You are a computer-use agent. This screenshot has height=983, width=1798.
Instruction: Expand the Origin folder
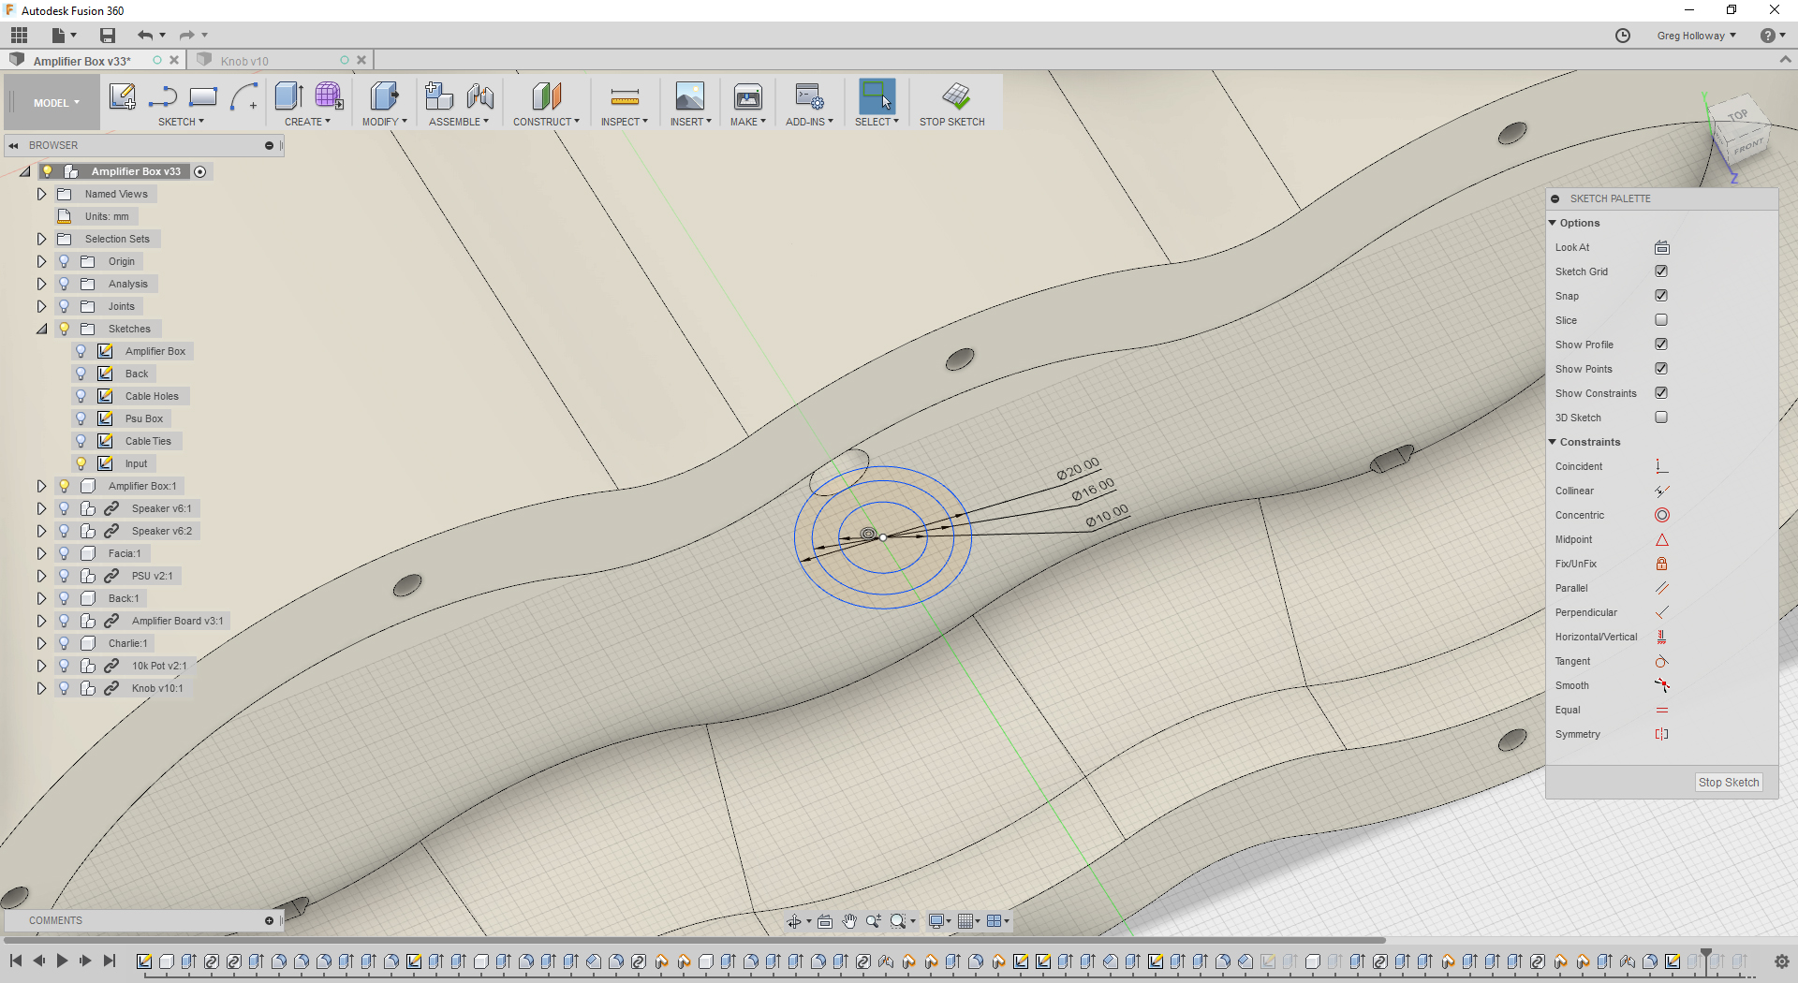click(41, 261)
